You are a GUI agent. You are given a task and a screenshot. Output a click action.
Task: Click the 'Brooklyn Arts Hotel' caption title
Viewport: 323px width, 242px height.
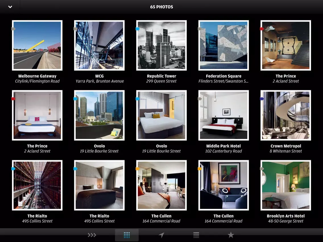click(x=286, y=216)
